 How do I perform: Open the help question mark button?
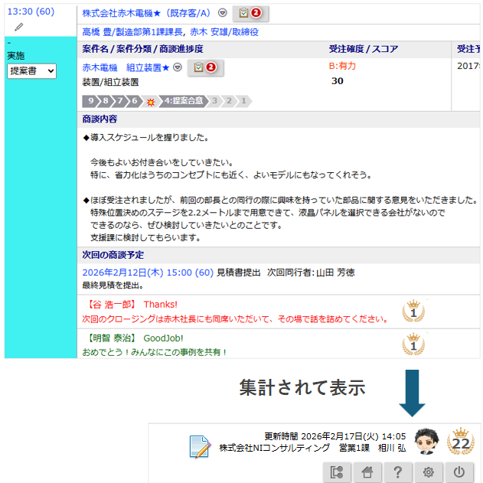point(397,472)
